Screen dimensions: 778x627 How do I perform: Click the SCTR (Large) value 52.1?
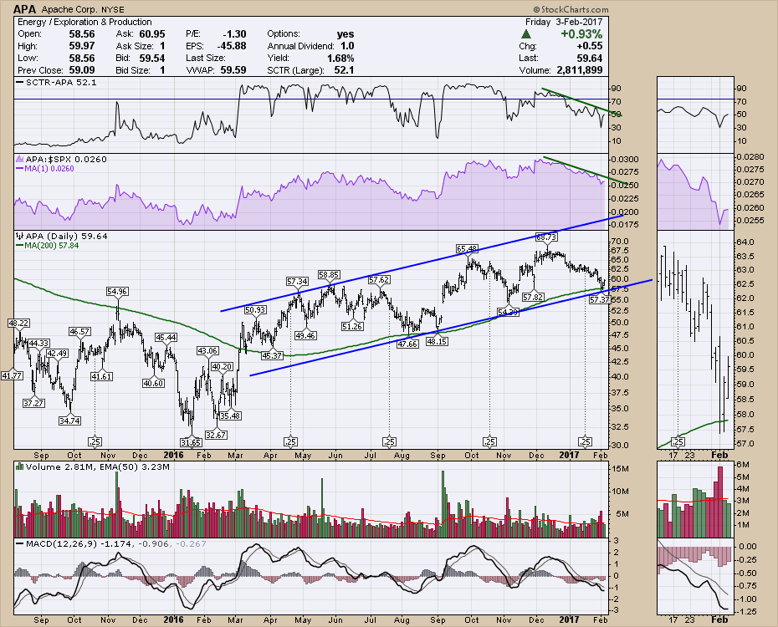click(344, 70)
